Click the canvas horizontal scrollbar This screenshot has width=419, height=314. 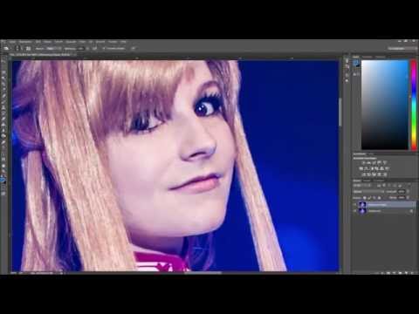(203, 272)
